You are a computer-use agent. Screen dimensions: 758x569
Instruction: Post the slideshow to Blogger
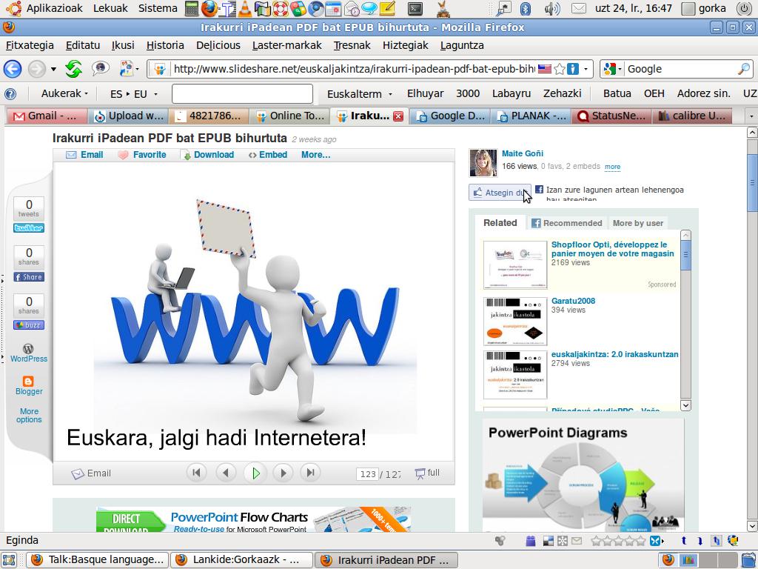pos(29,385)
